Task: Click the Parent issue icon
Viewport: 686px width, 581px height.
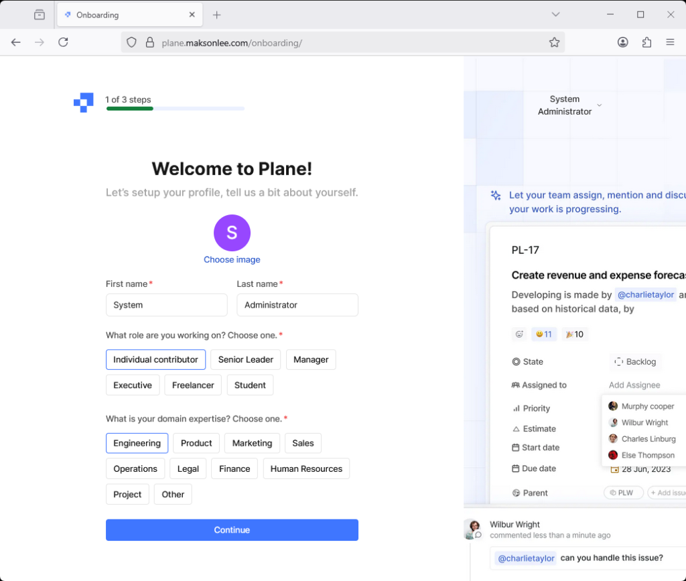Action: click(x=517, y=493)
